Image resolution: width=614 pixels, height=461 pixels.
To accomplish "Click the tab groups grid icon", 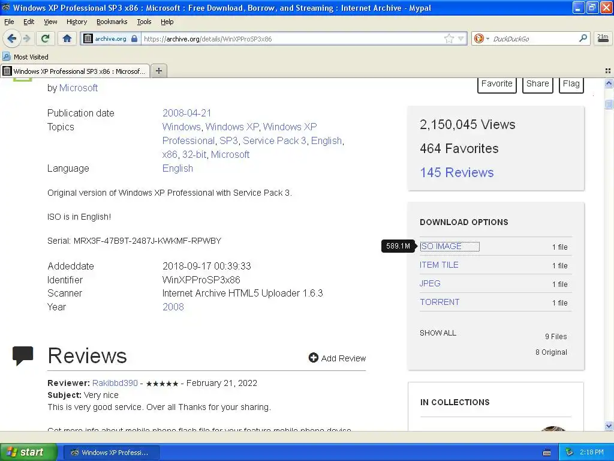I will [x=608, y=71].
